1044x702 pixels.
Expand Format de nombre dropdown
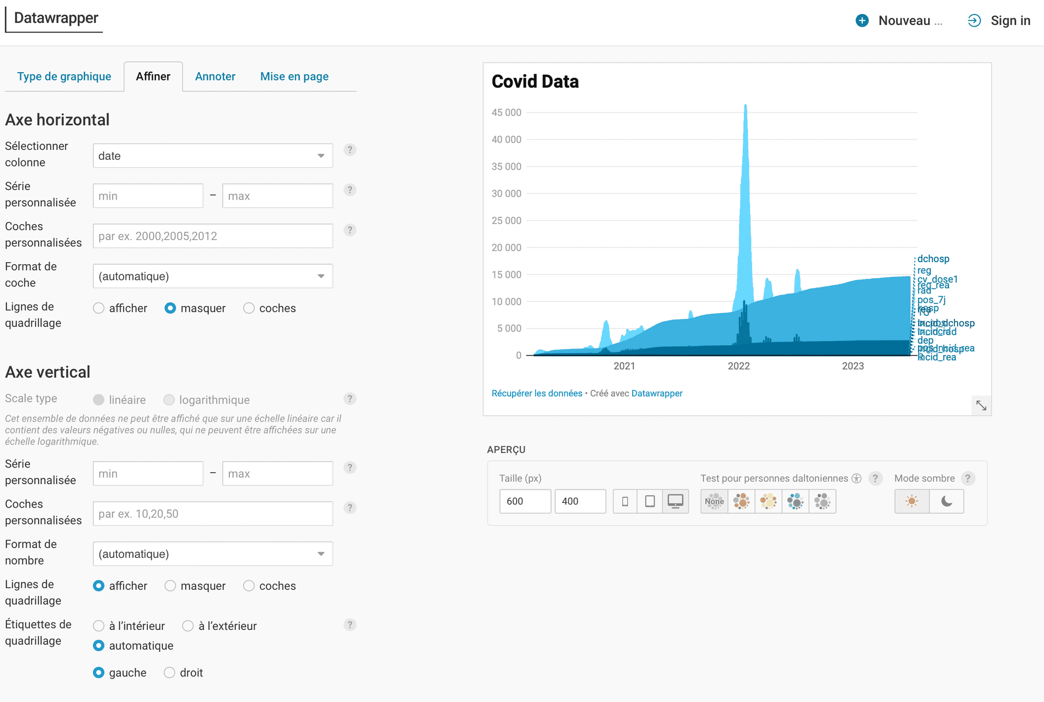212,554
